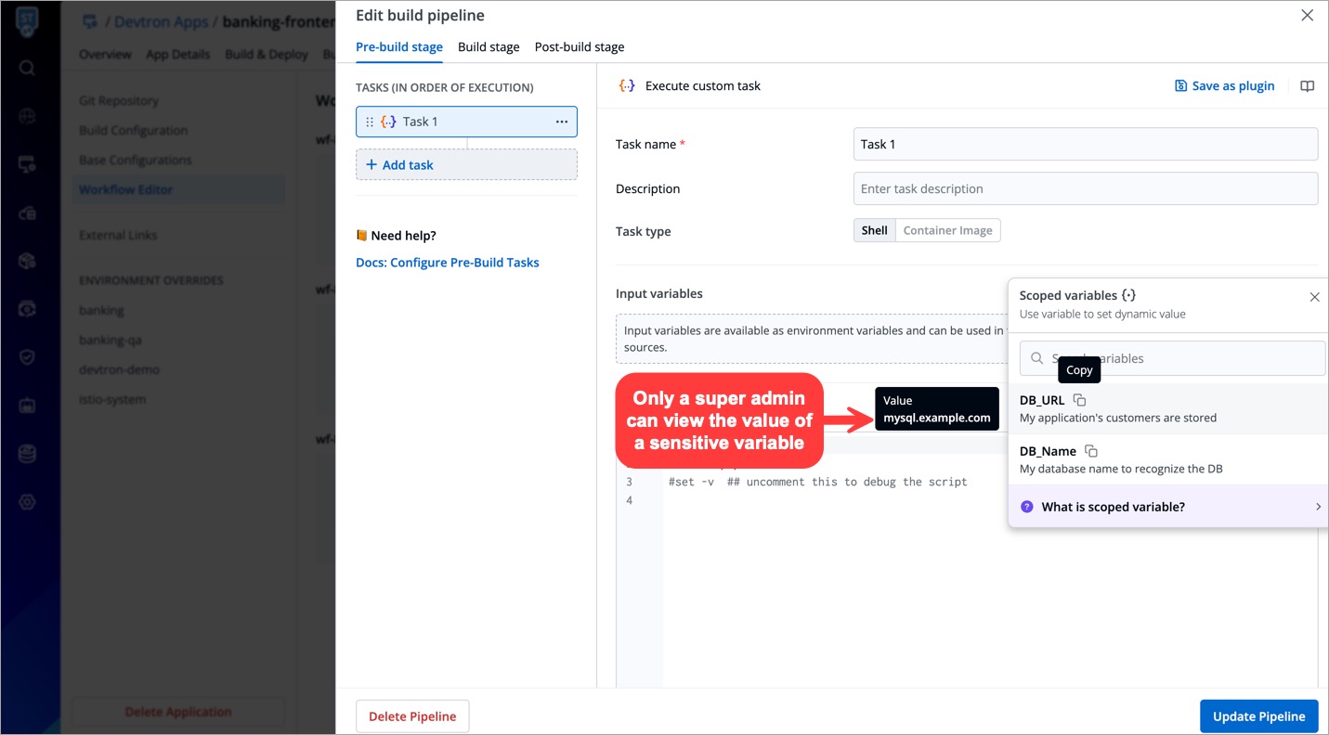Image resolution: width=1329 pixels, height=735 pixels.
Task: Copy the DB_Name variable name
Action: click(x=1091, y=451)
